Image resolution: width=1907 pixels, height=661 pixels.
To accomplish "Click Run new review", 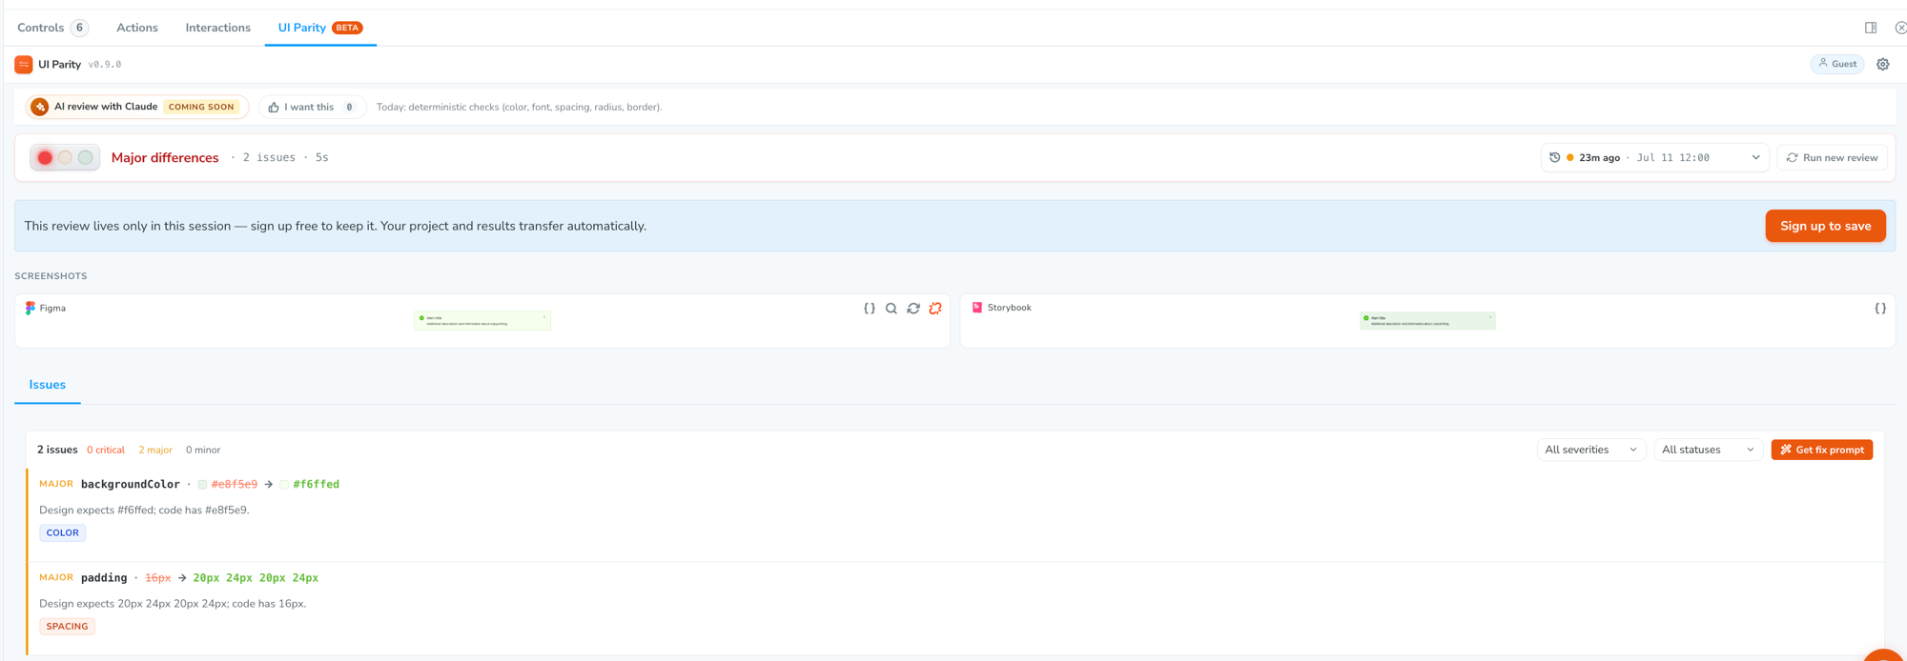I will coord(1832,157).
